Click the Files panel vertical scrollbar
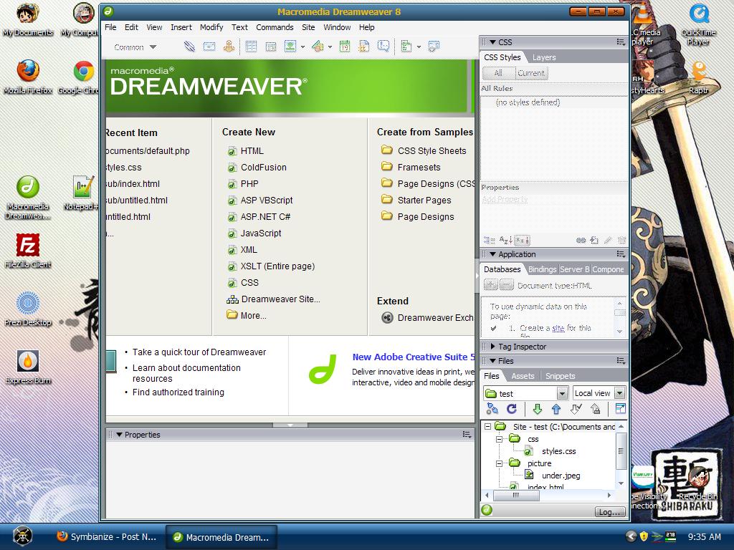The width and height of the screenshot is (734, 550). (x=621, y=451)
